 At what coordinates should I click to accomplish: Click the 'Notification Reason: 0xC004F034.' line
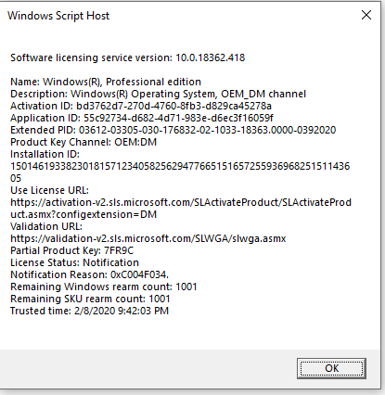(x=90, y=274)
